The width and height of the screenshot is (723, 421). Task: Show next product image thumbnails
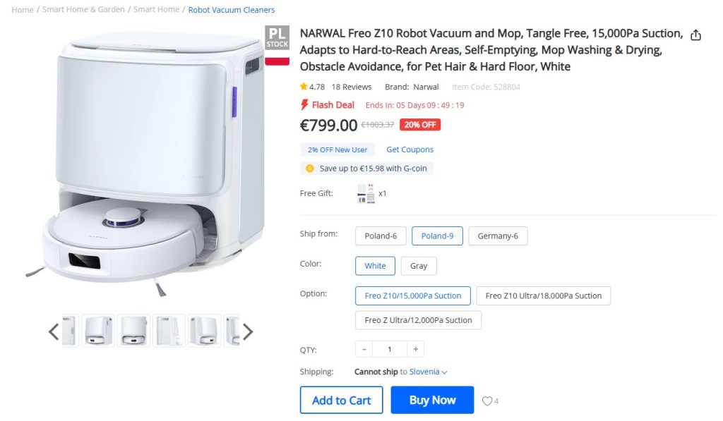click(247, 331)
